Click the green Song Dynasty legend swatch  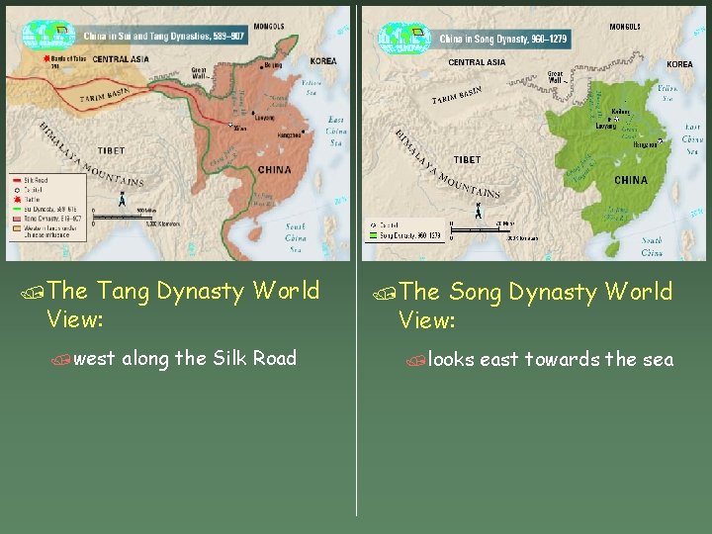tap(373, 235)
